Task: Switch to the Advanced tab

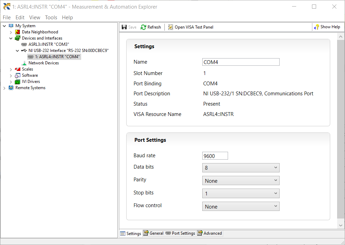Action: [x=209, y=233]
